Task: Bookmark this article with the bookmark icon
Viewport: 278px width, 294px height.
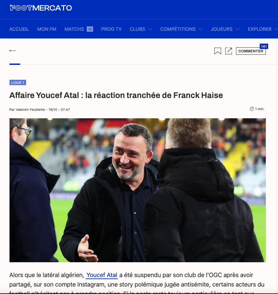Action: 217,51
